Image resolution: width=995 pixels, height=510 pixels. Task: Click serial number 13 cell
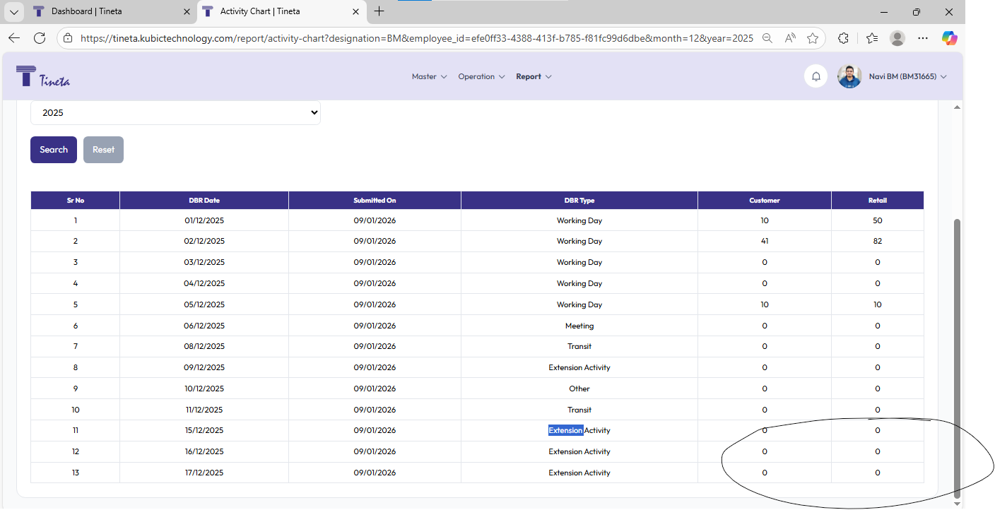point(76,473)
